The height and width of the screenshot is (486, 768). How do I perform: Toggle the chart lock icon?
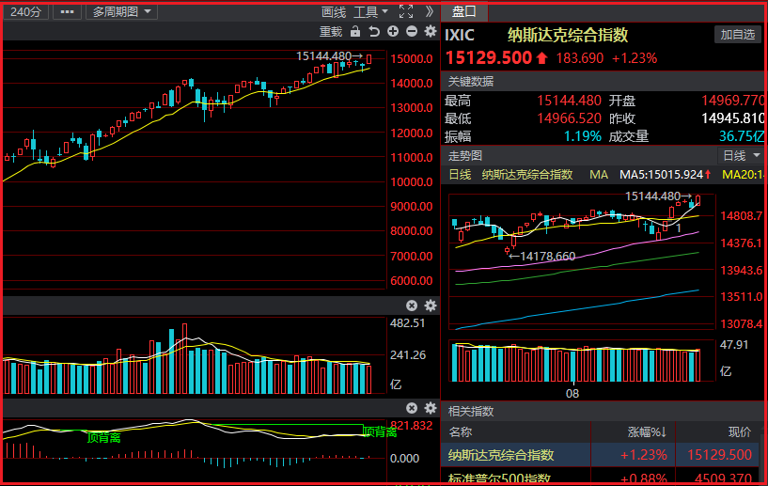pos(355,32)
